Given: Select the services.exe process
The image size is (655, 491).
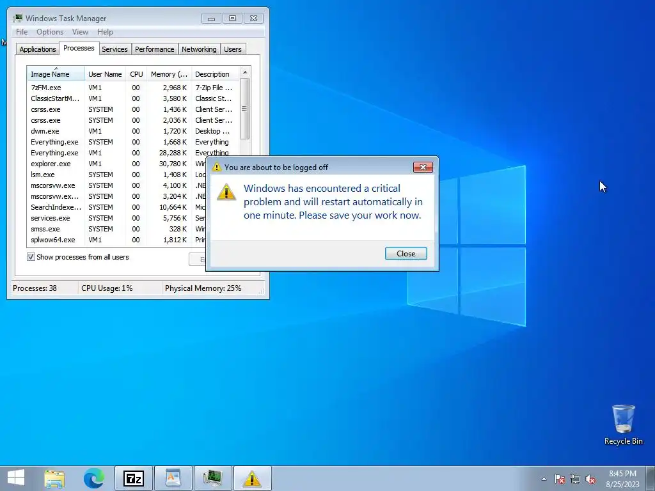Looking at the screenshot, I should pos(117,218).
